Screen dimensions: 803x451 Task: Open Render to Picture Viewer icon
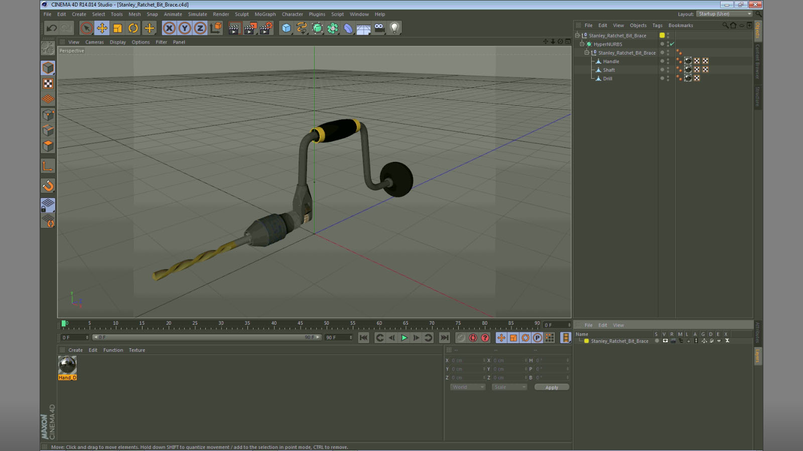point(250,28)
